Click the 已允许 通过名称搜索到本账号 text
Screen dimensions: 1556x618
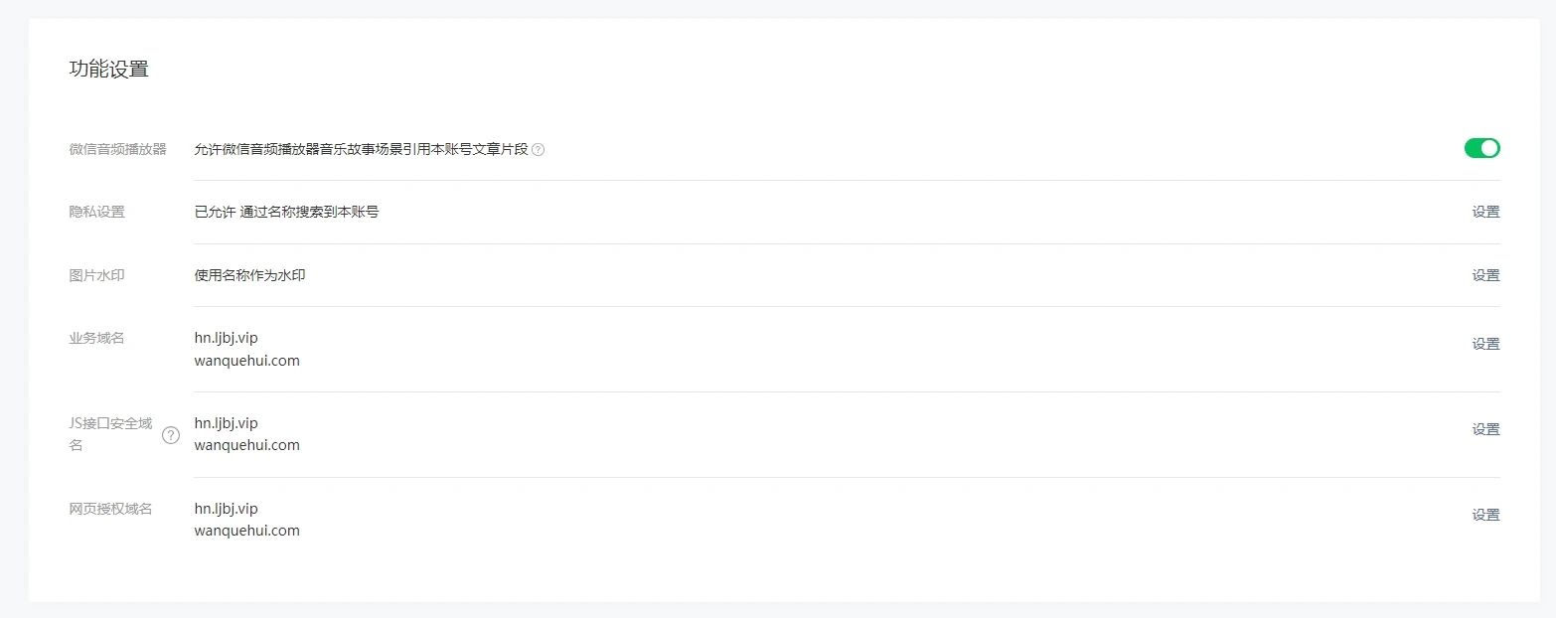point(286,212)
